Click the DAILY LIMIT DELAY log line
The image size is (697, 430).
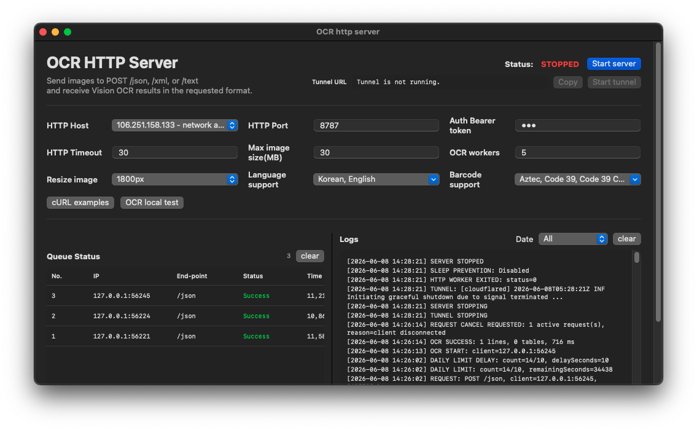478,360
